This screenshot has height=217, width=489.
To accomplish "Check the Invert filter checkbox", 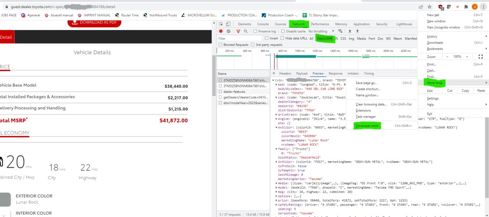I will [x=266, y=38].
